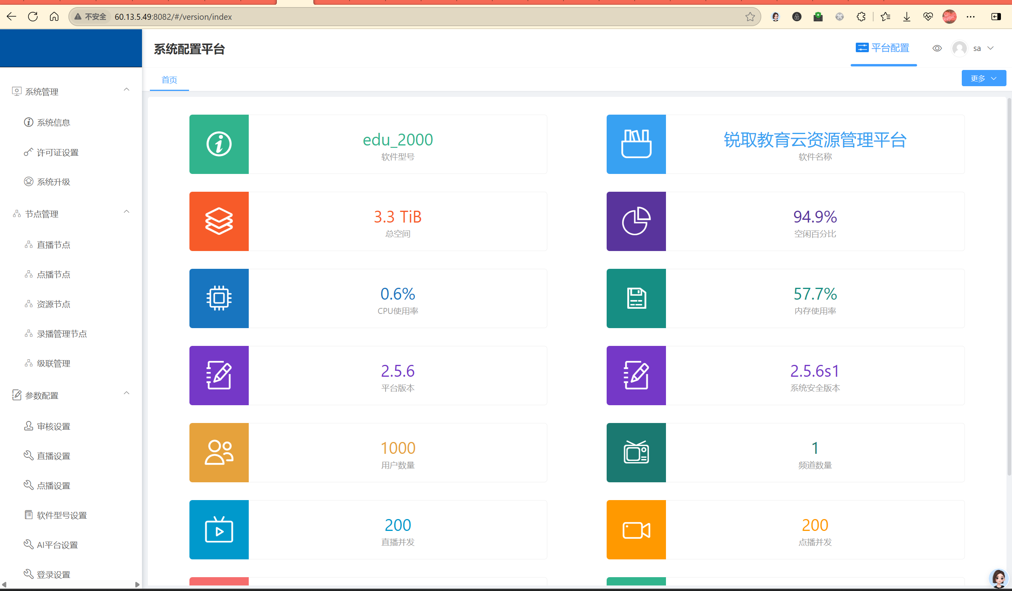Image resolution: width=1012 pixels, height=591 pixels.
Task: Click the 不安全 site security warning badge
Action: coord(91,17)
